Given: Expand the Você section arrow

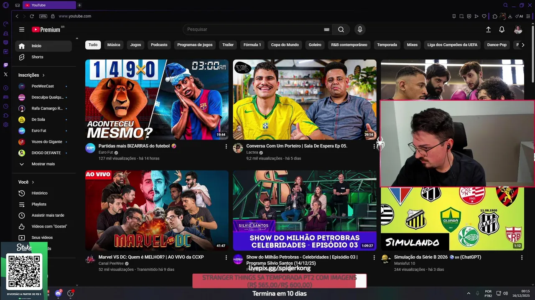Looking at the screenshot, I should [33, 182].
